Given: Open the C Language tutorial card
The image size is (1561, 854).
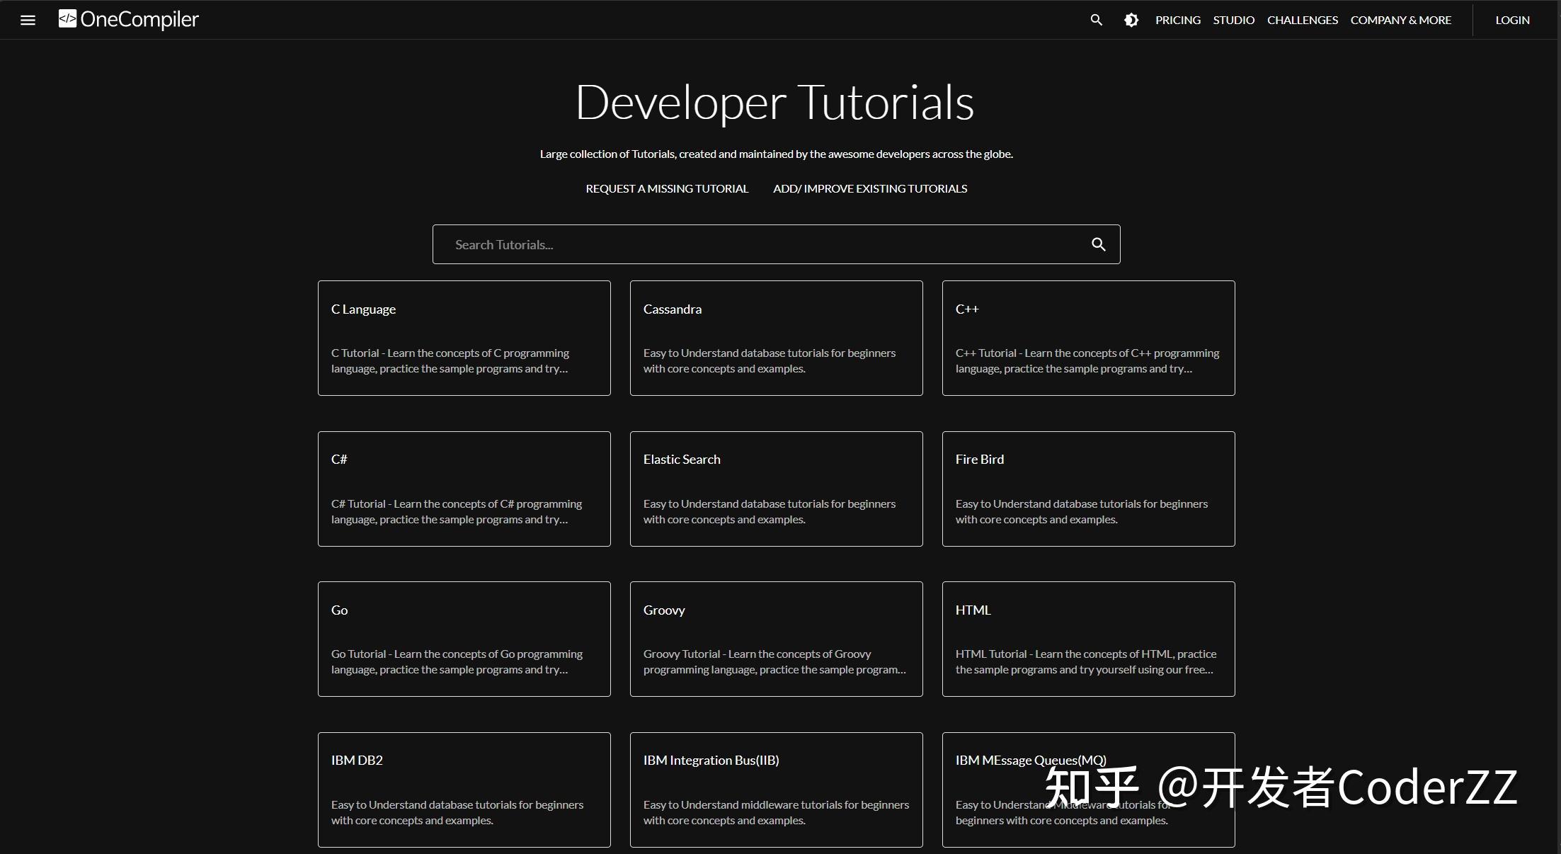Looking at the screenshot, I should coord(464,338).
